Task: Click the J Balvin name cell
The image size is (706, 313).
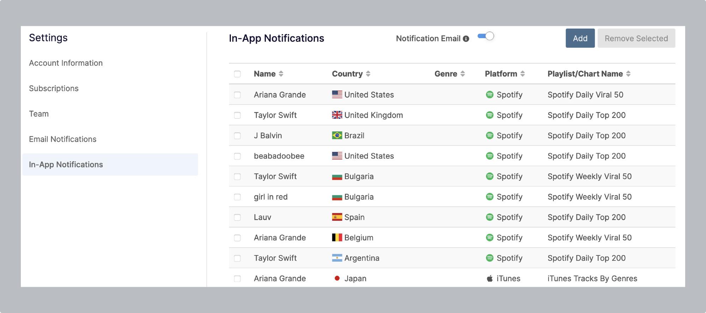Action: [x=268, y=135]
